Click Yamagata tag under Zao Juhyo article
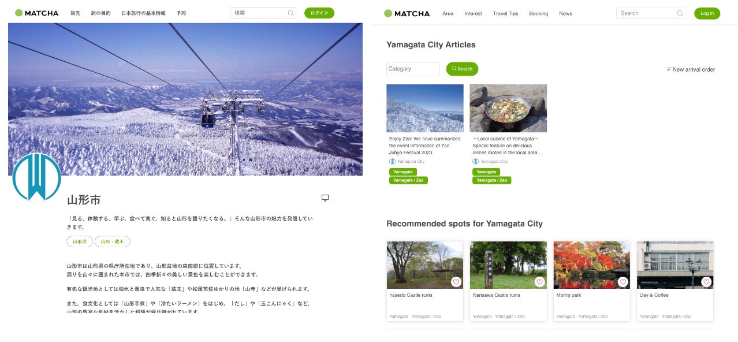The width and height of the screenshot is (738, 342). tap(403, 172)
